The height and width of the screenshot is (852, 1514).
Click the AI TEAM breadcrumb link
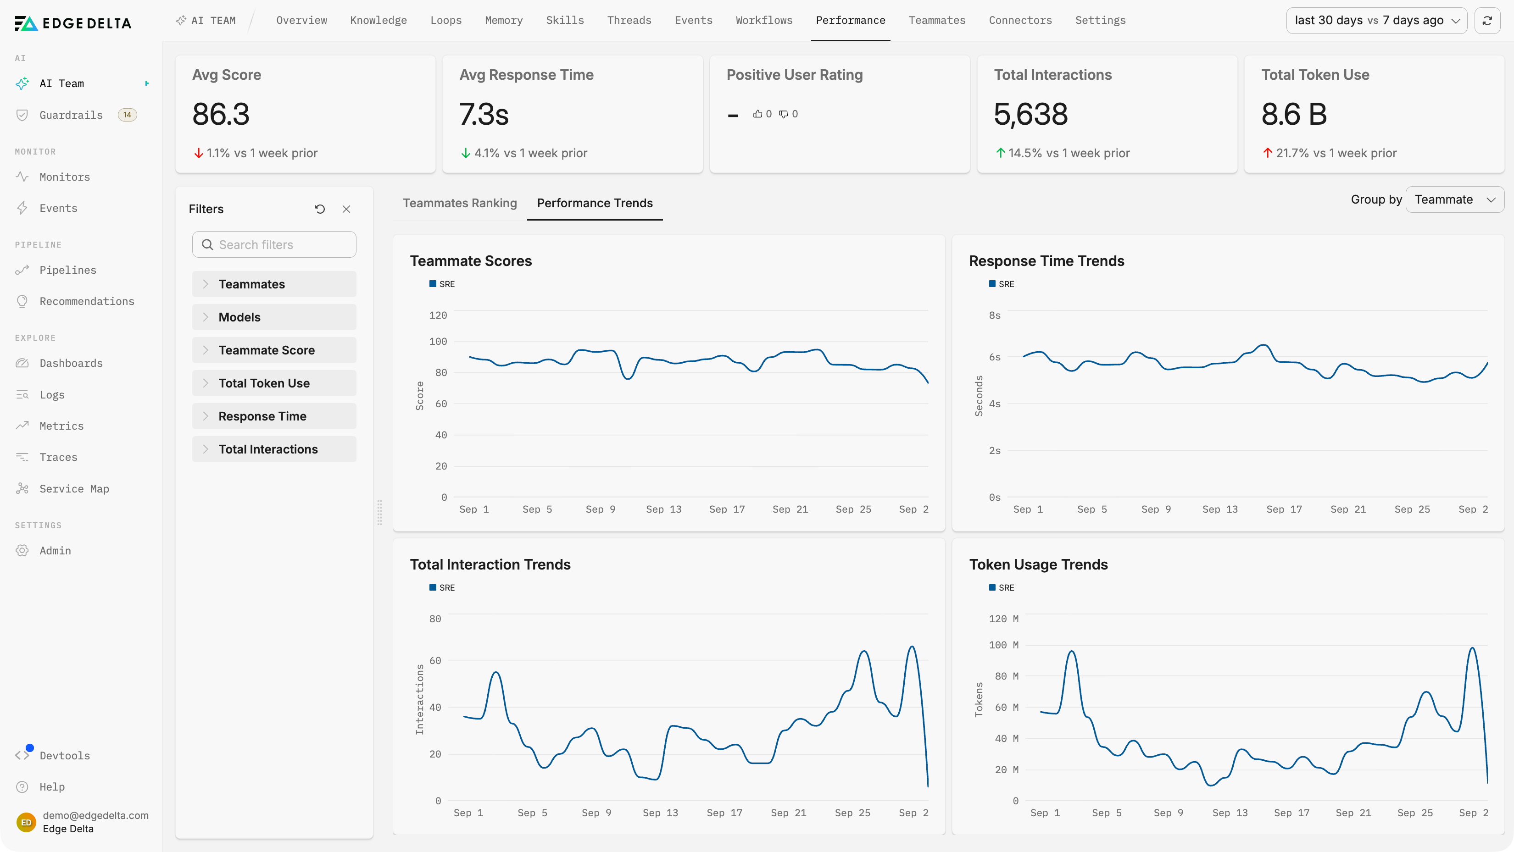pyautogui.click(x=206, y=21)
